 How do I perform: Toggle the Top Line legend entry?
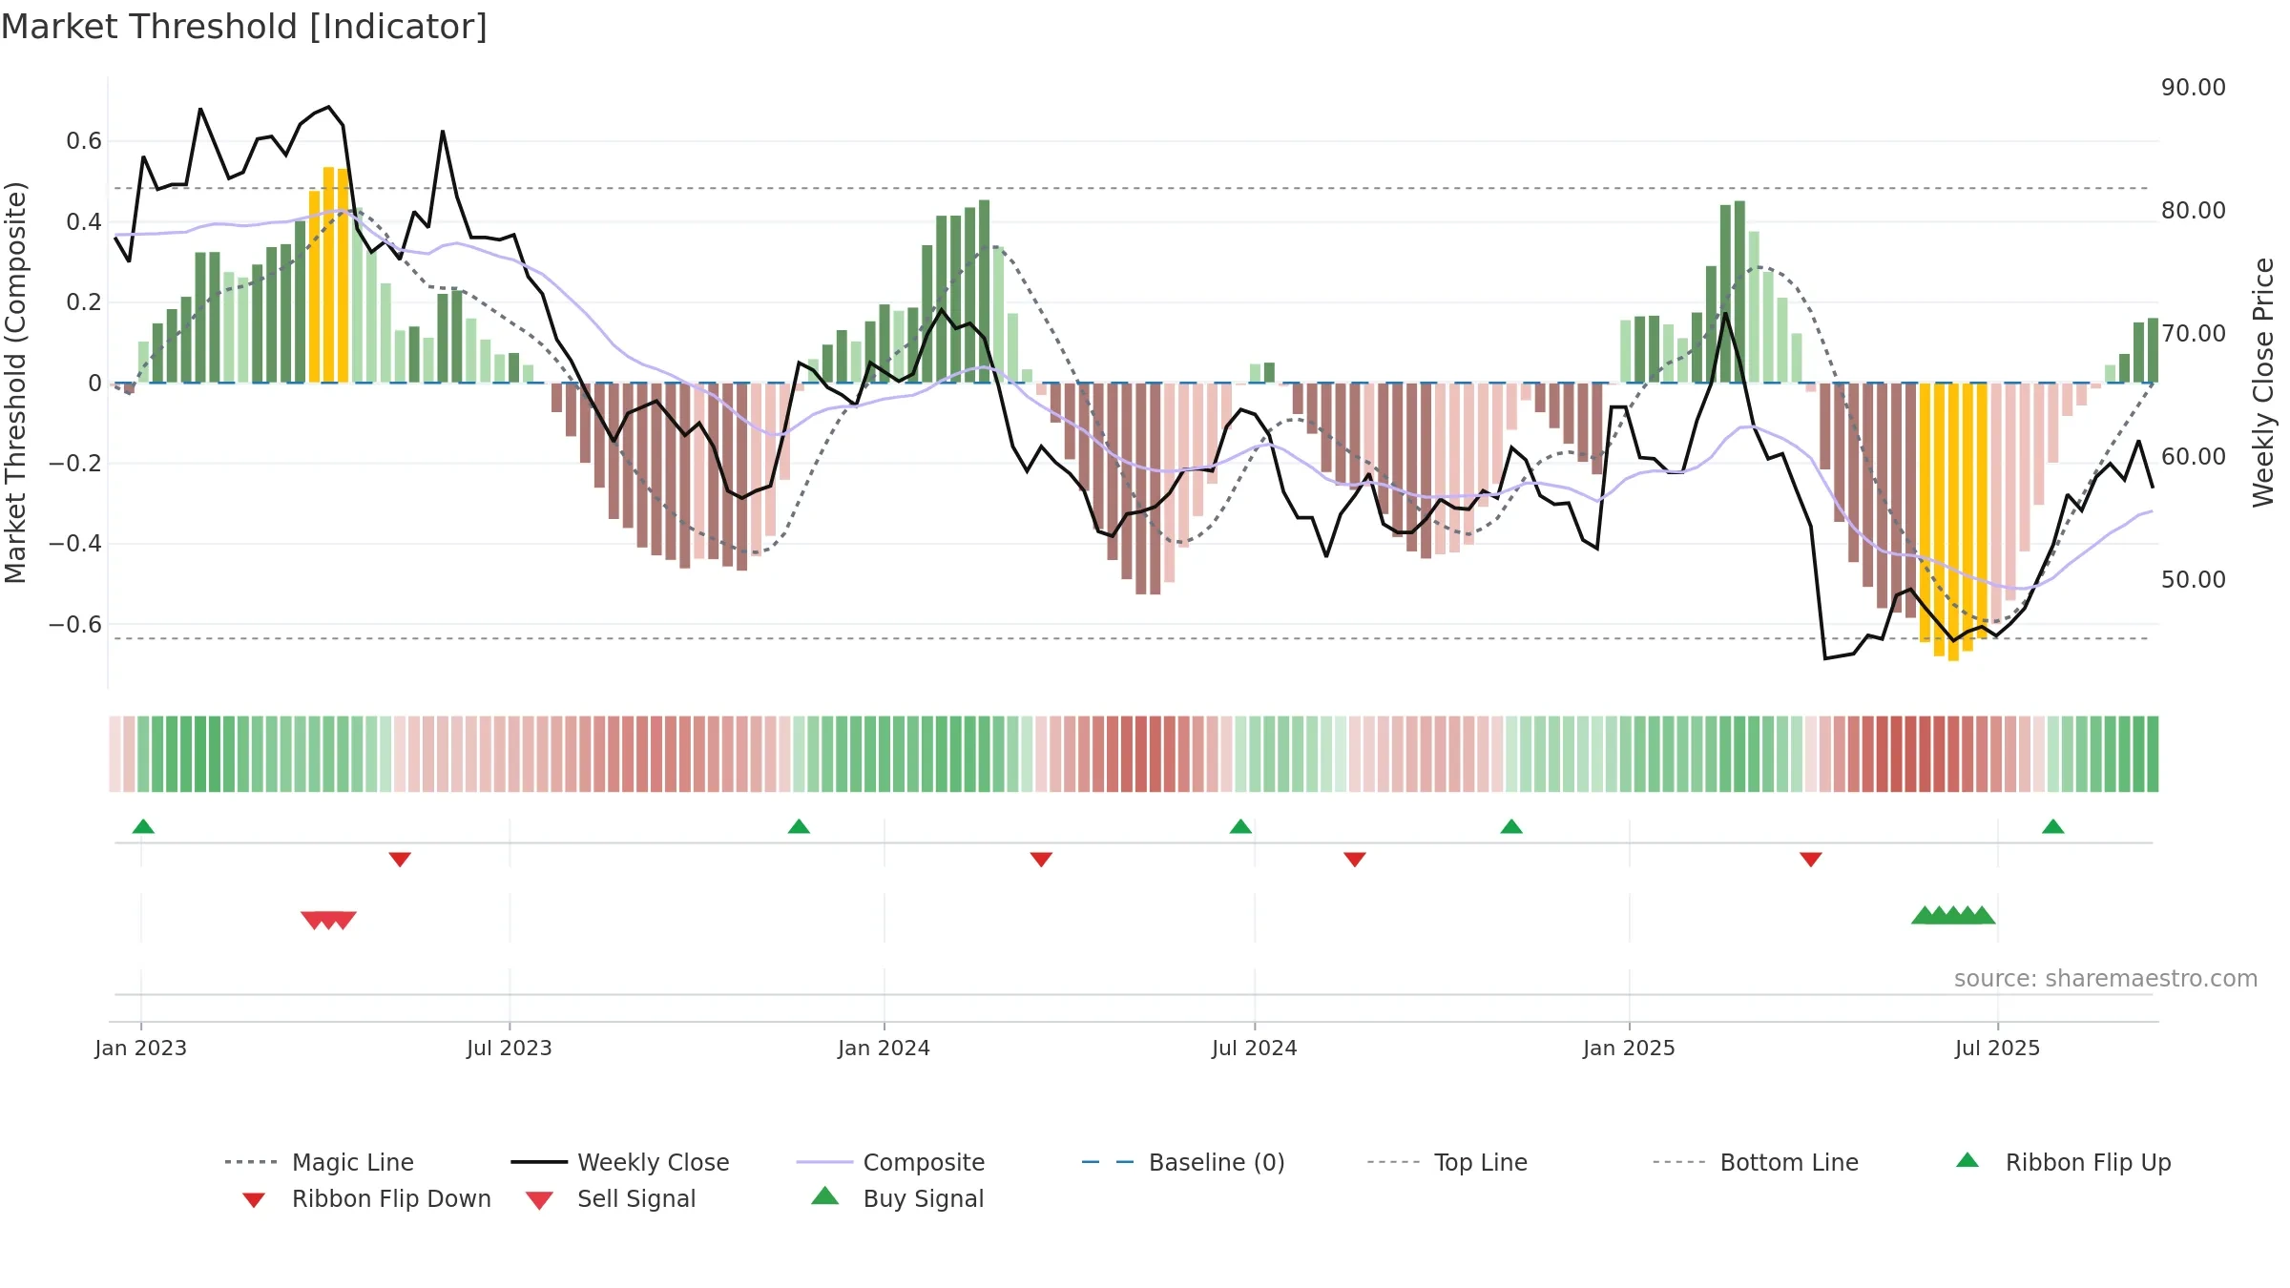[x=1447, y=1162]
